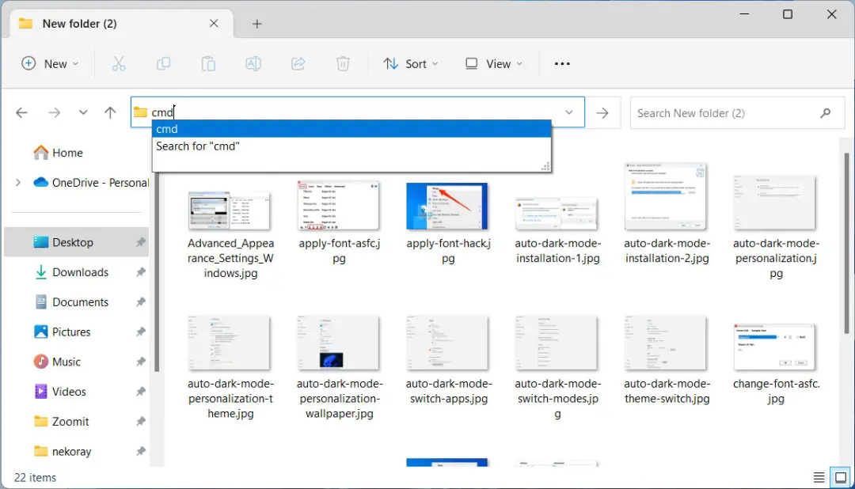
Task: Expand address bar history dropdown
Action: click(x=568, y=113)
